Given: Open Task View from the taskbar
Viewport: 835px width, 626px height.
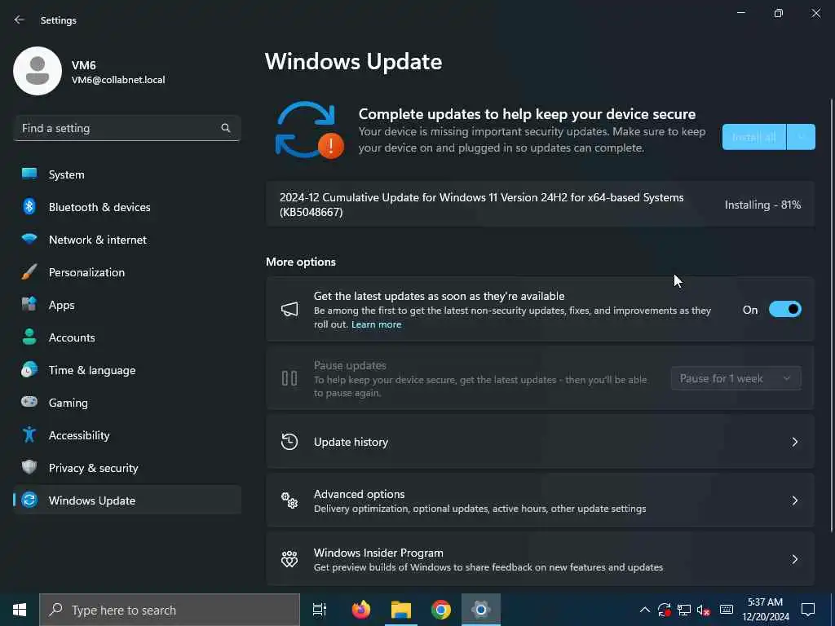Looking at the screenshot, I should click(x=320, y=610).
